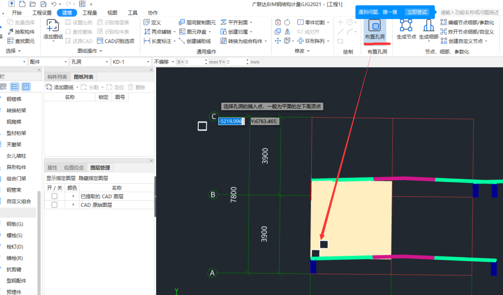Click the 生成节点 icon

coord(406,25)
